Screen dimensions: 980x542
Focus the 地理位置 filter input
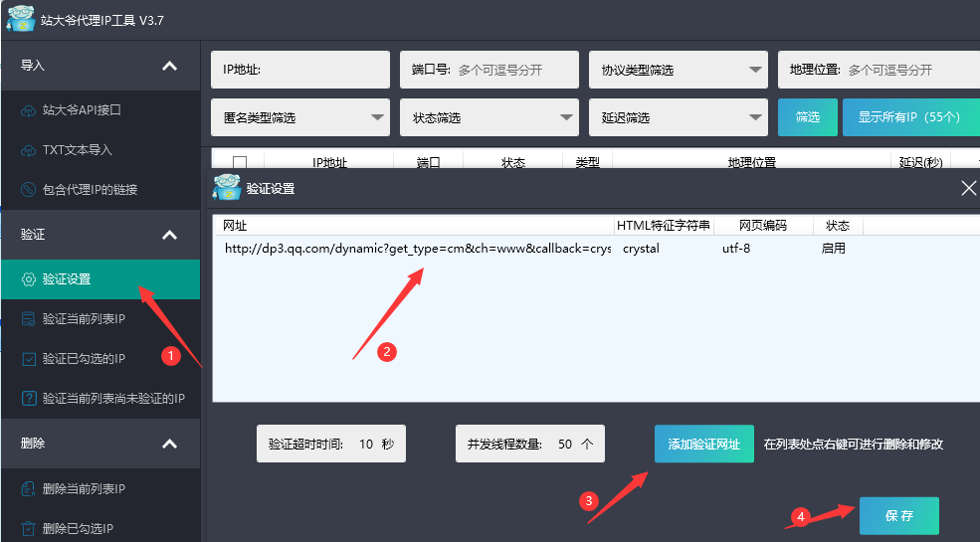pyautogui.click(x=879, y=70)
